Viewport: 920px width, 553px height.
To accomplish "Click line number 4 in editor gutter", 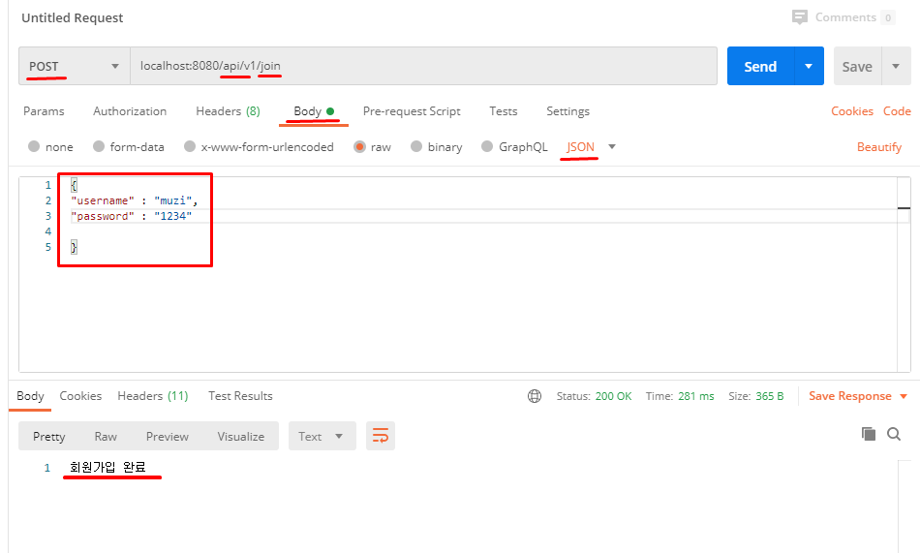I will click(x=48, y=231).
